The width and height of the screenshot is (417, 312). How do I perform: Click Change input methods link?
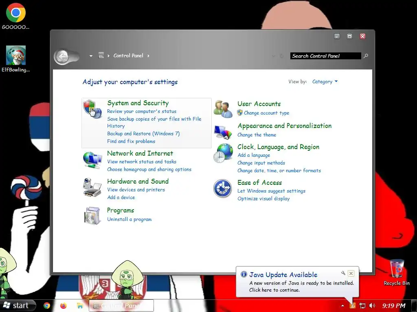coord(261,163)
